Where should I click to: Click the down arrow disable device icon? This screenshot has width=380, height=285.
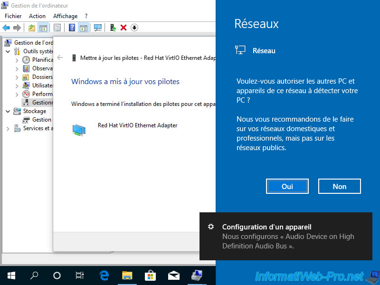(134, 28)
